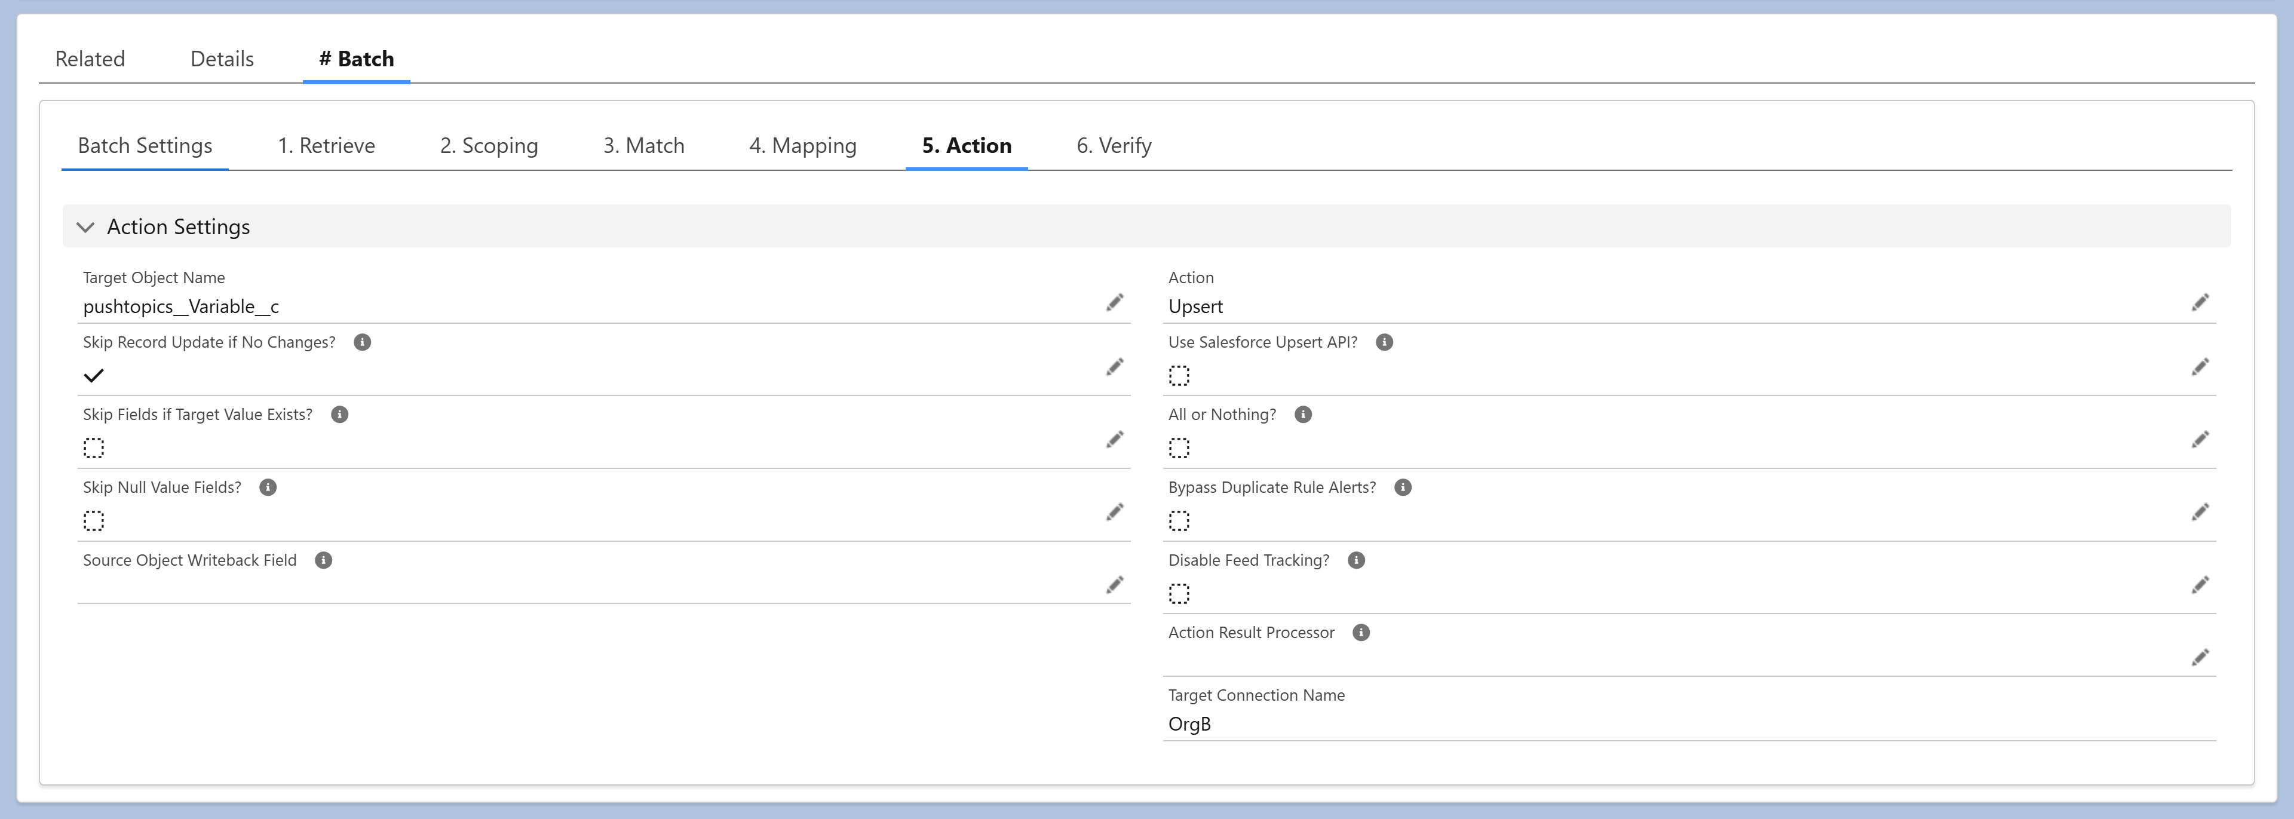Open the Details tab

click(x=222, y=59)
